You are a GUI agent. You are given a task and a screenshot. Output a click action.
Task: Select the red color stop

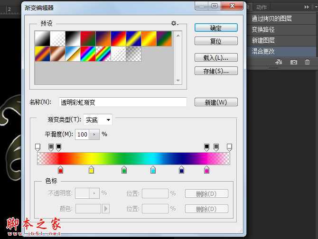[60, 170]
